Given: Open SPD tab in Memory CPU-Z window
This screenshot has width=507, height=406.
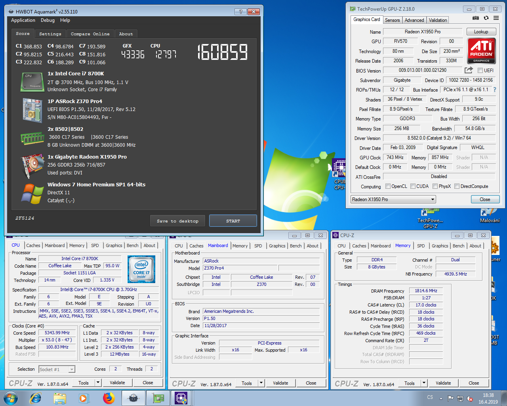Looking at the screenshot, I should [421, 246].
